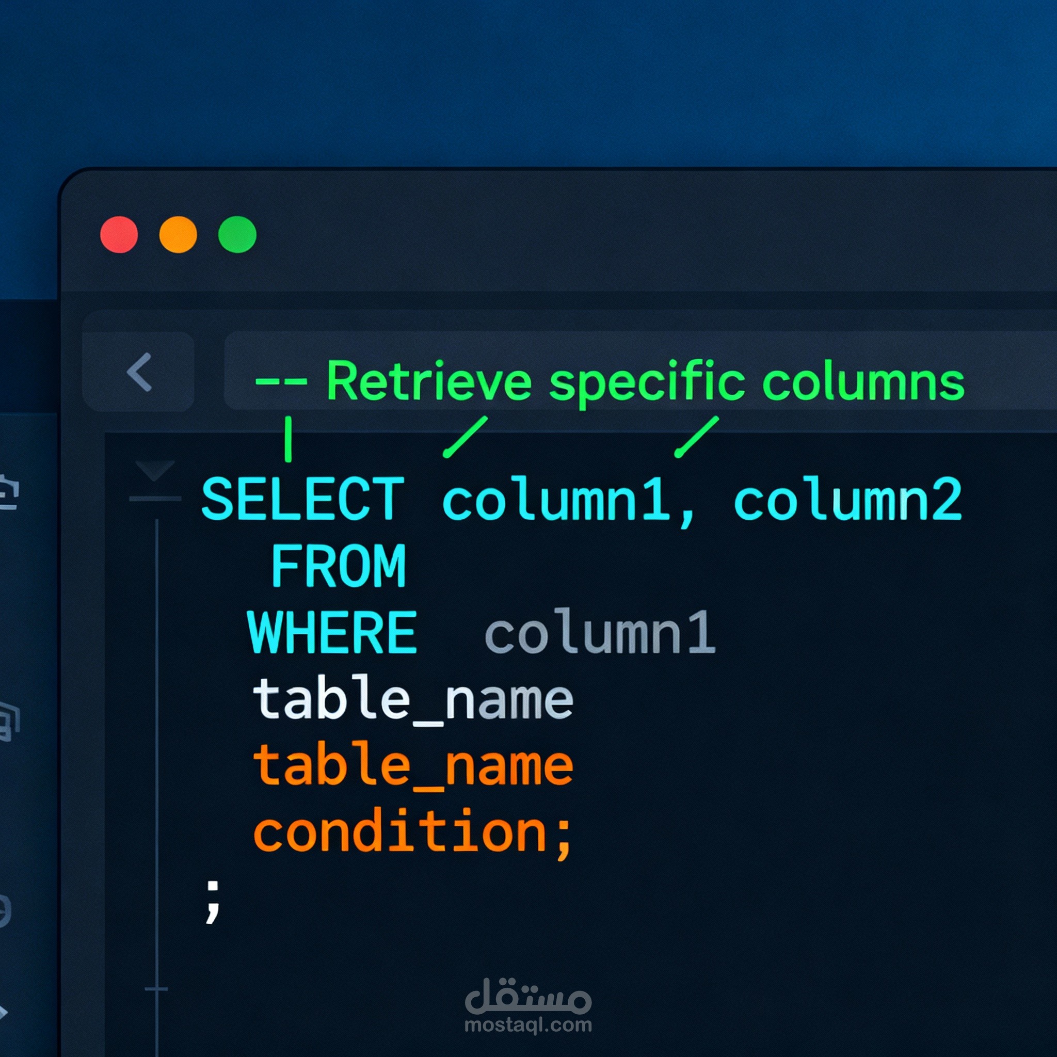Click the green maximize window button

coord(237,235)
